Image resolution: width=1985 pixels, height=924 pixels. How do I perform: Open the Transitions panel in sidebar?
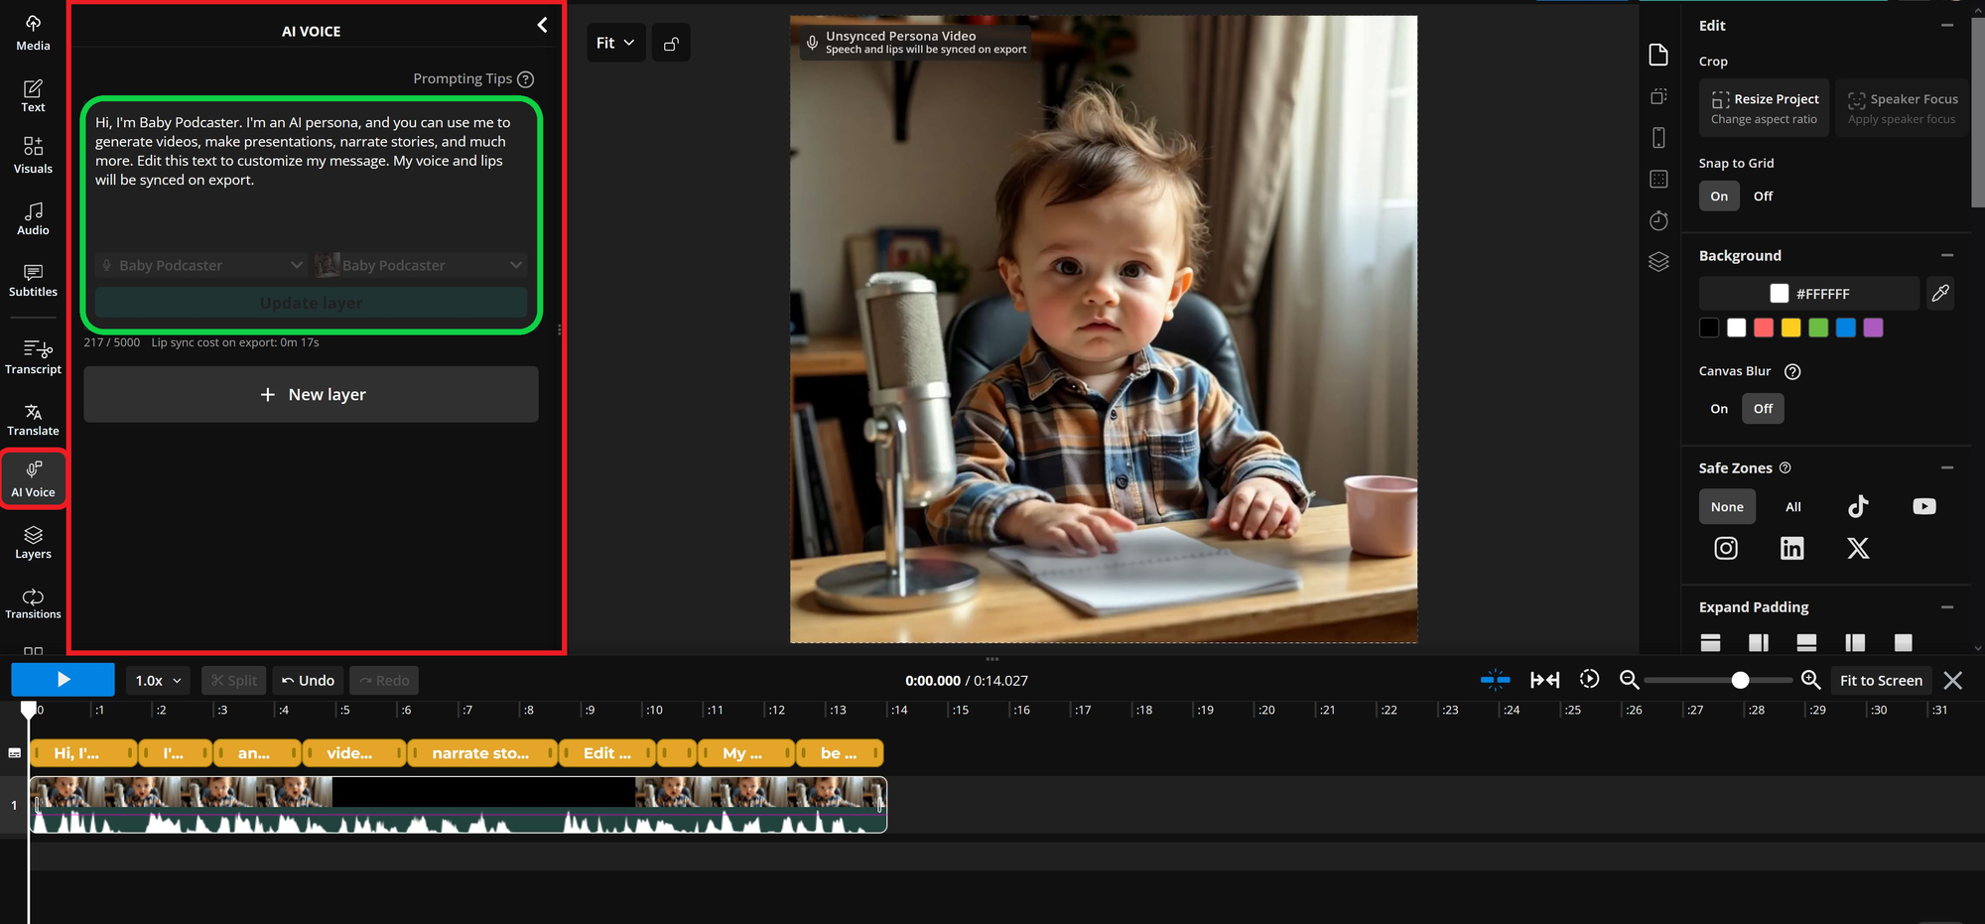[33, 603]
